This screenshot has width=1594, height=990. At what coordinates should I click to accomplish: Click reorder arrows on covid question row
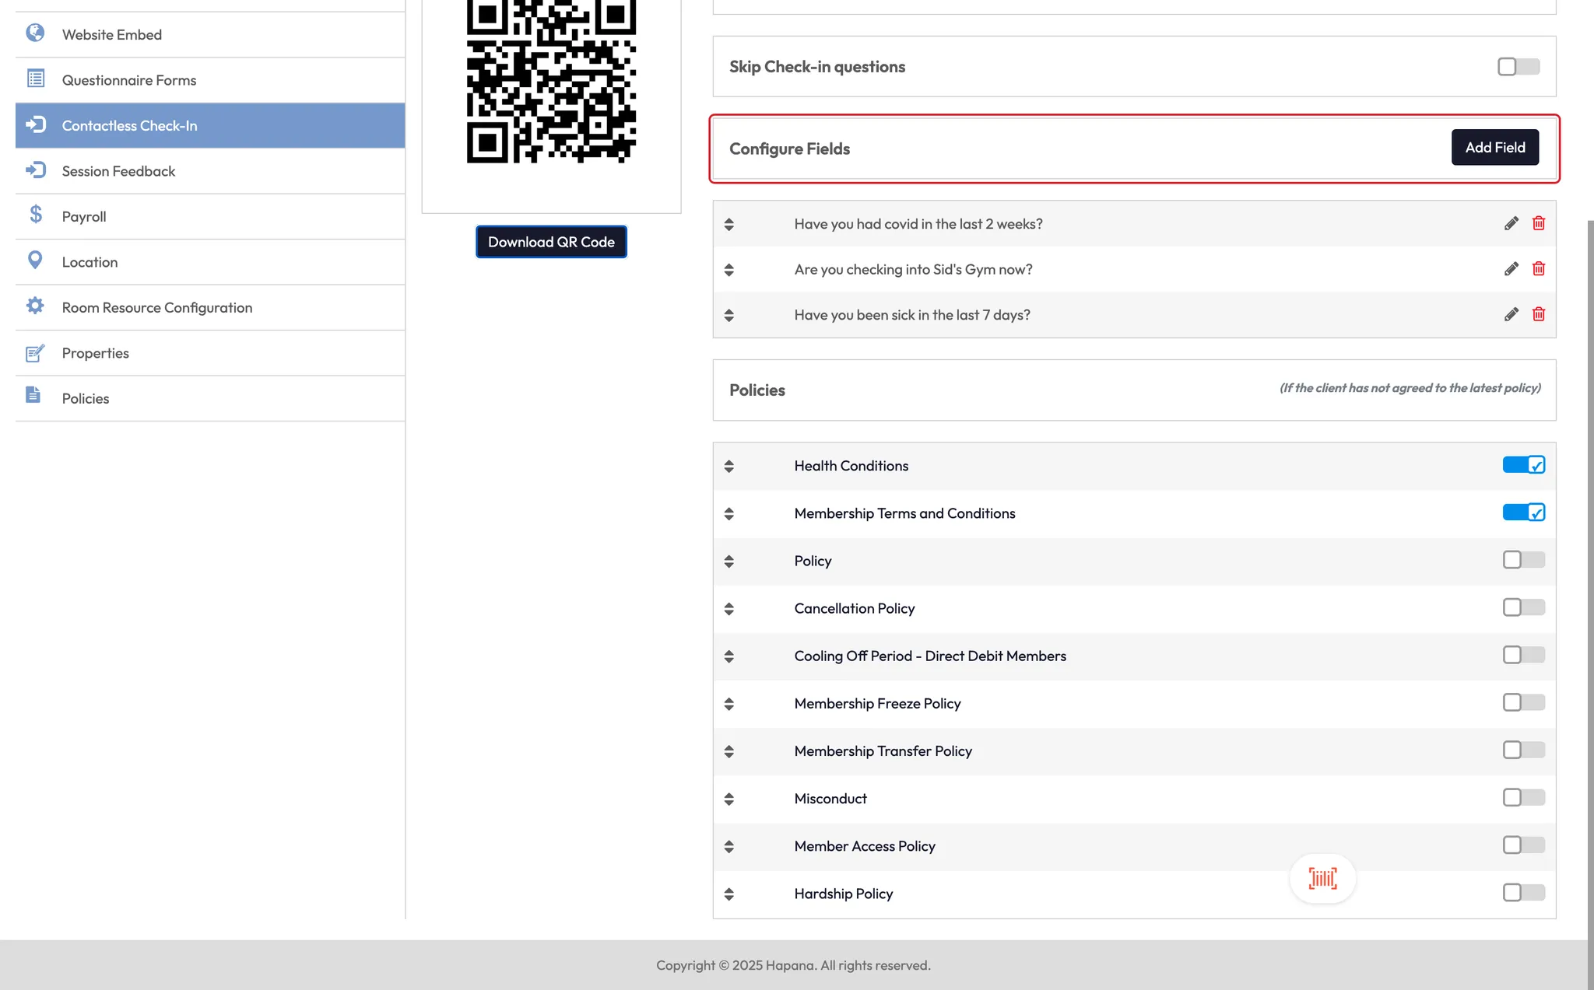point(729,224)
